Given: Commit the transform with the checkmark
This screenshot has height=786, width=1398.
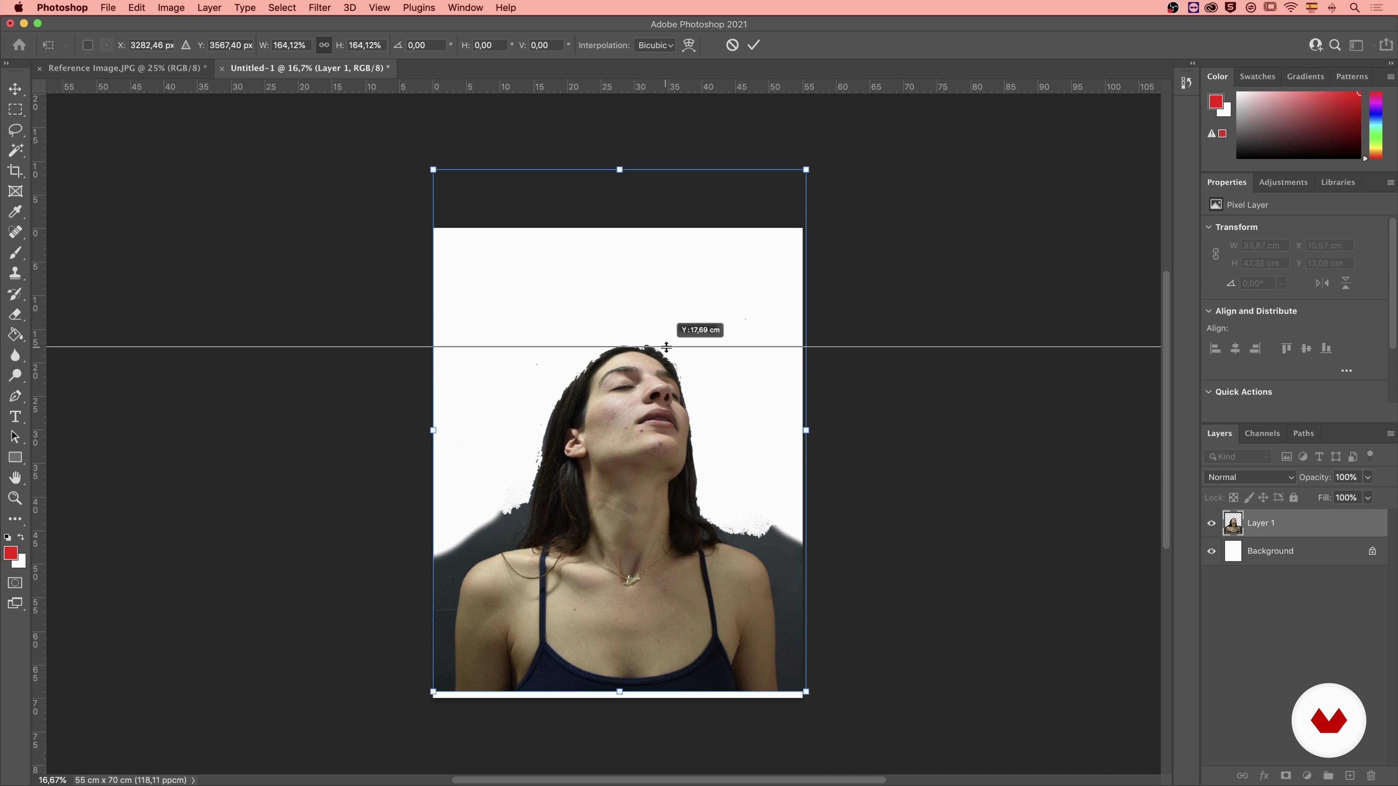Looking at the screenshot, I should 754,45.
